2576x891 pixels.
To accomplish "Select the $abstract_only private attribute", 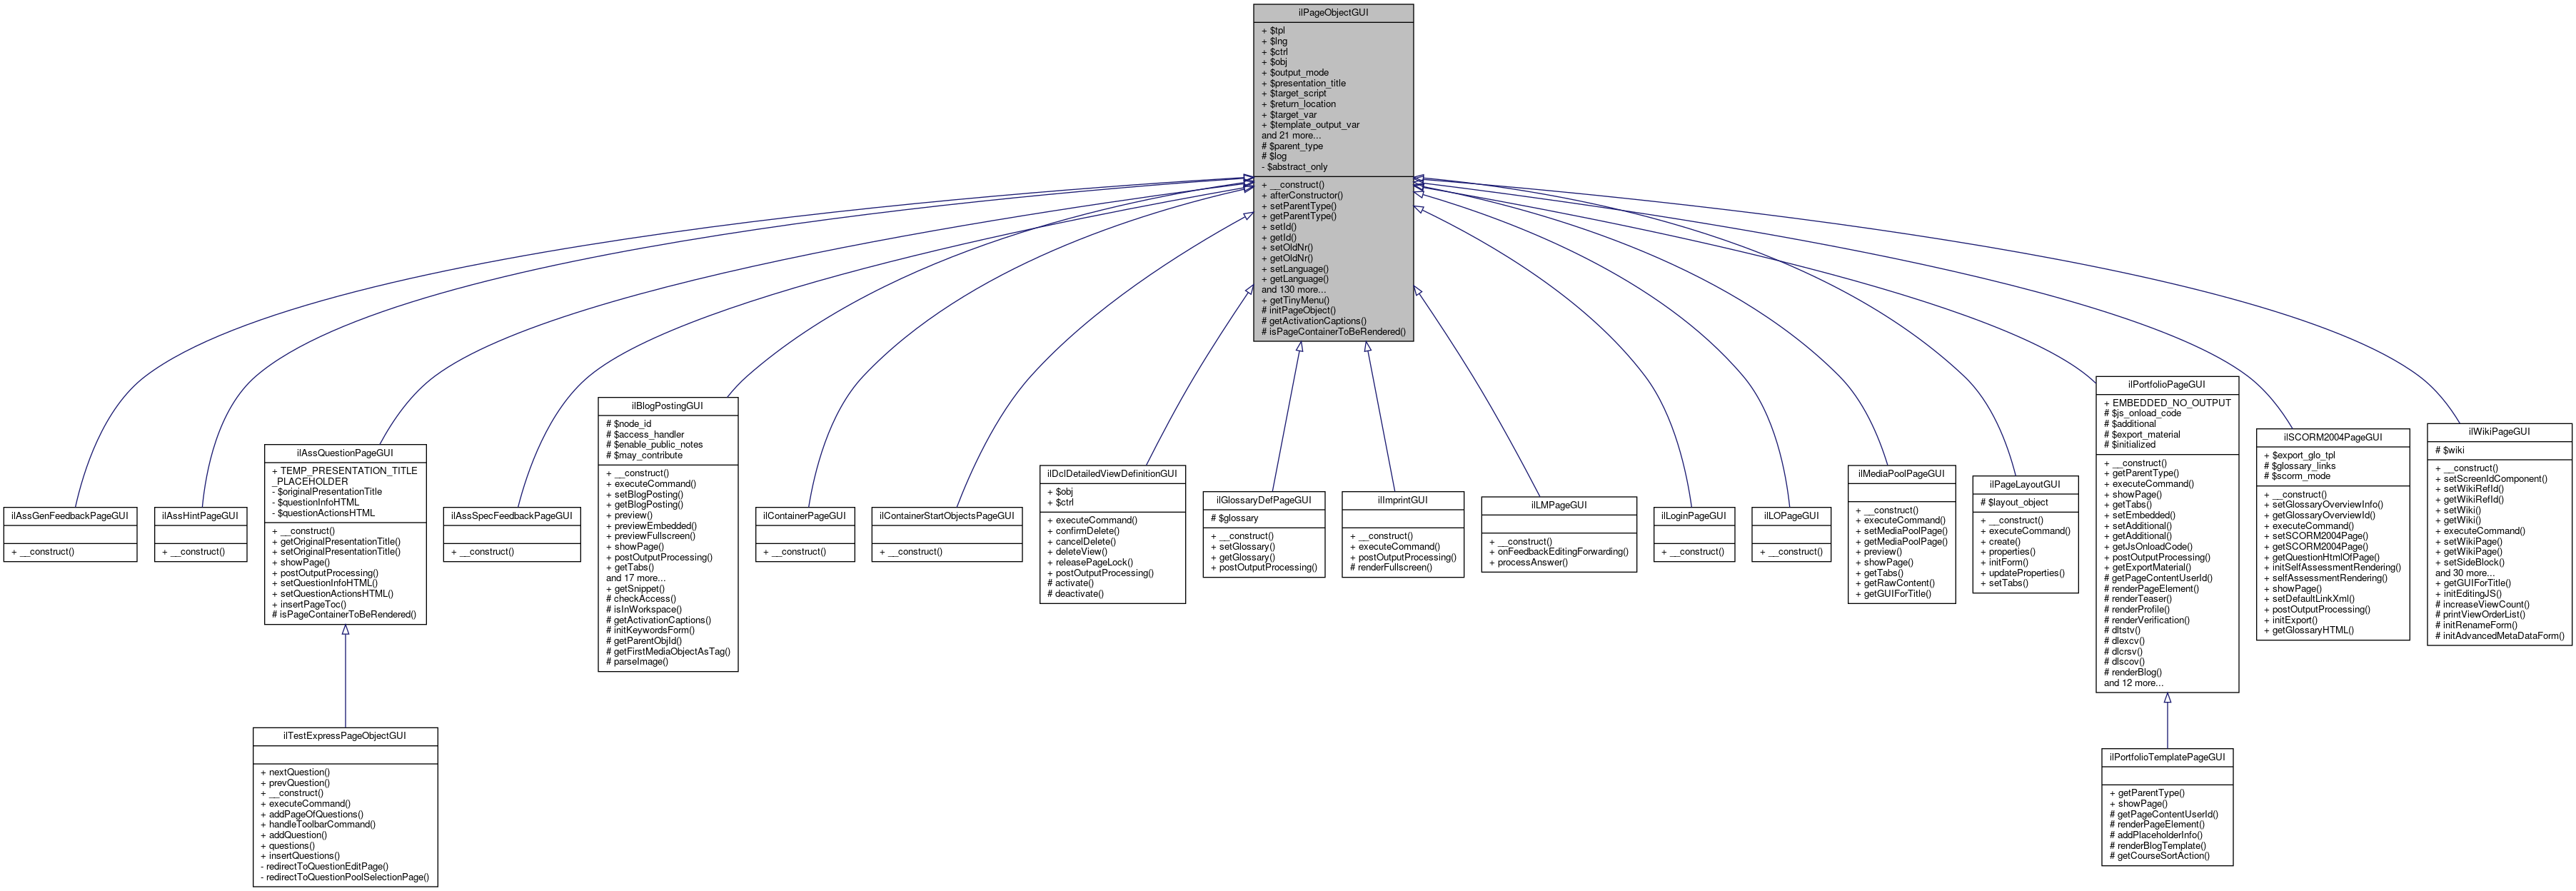I will pos(1295,167).
